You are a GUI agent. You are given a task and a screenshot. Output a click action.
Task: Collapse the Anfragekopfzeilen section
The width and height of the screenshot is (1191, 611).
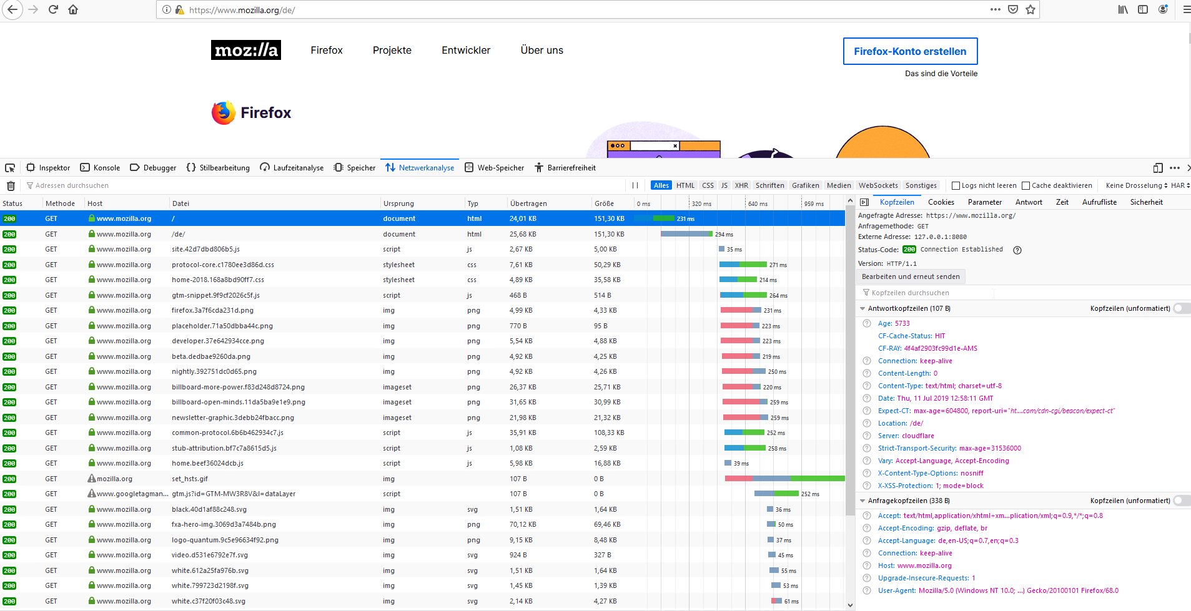pos(862,501)
